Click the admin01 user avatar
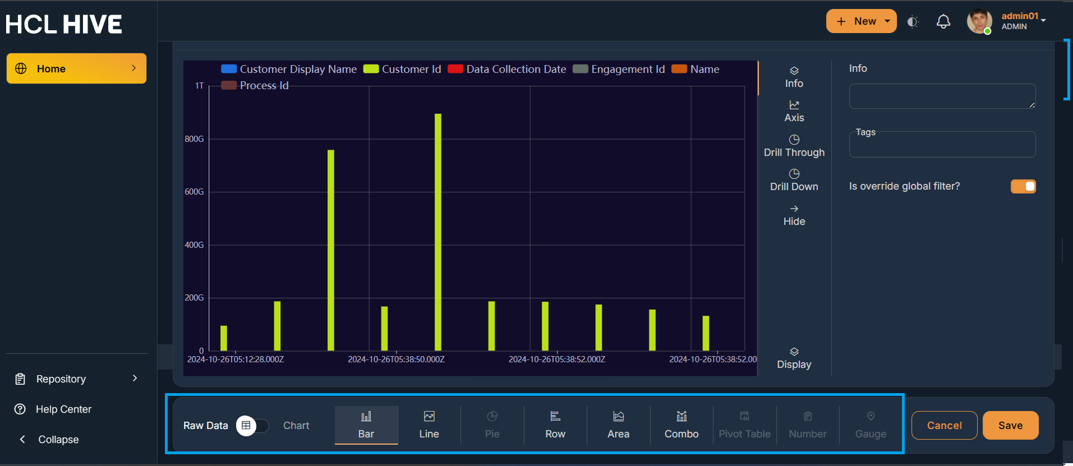The image size is (1073, 466). coord(979,21)
